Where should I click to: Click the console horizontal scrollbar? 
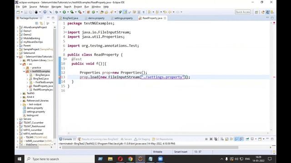[150, 148]
